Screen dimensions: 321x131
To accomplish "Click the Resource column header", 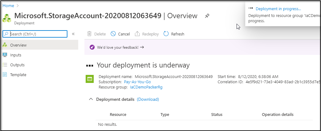I will point(118,114).
